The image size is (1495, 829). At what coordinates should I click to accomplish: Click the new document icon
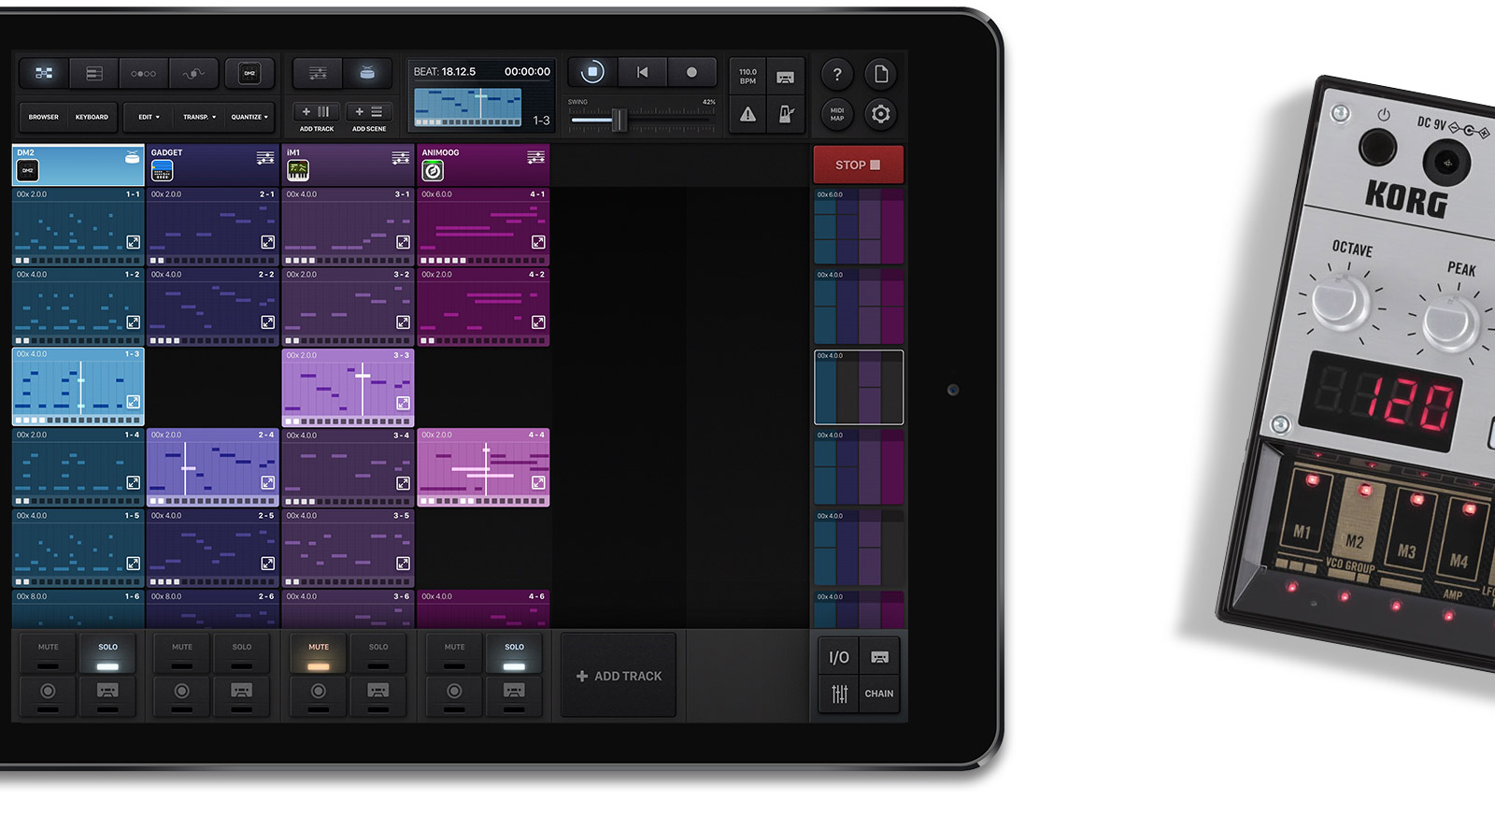[x=880, y=74]
